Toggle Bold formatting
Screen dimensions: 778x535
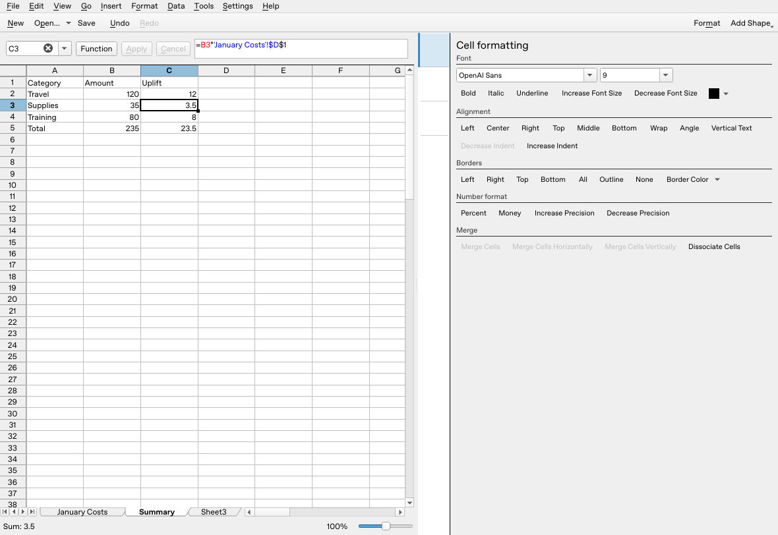[468, 93]
